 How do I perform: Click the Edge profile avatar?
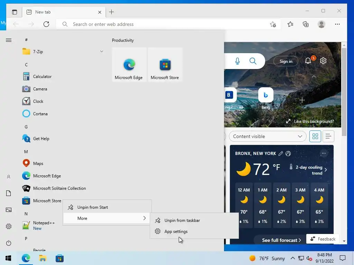point(321,24)
